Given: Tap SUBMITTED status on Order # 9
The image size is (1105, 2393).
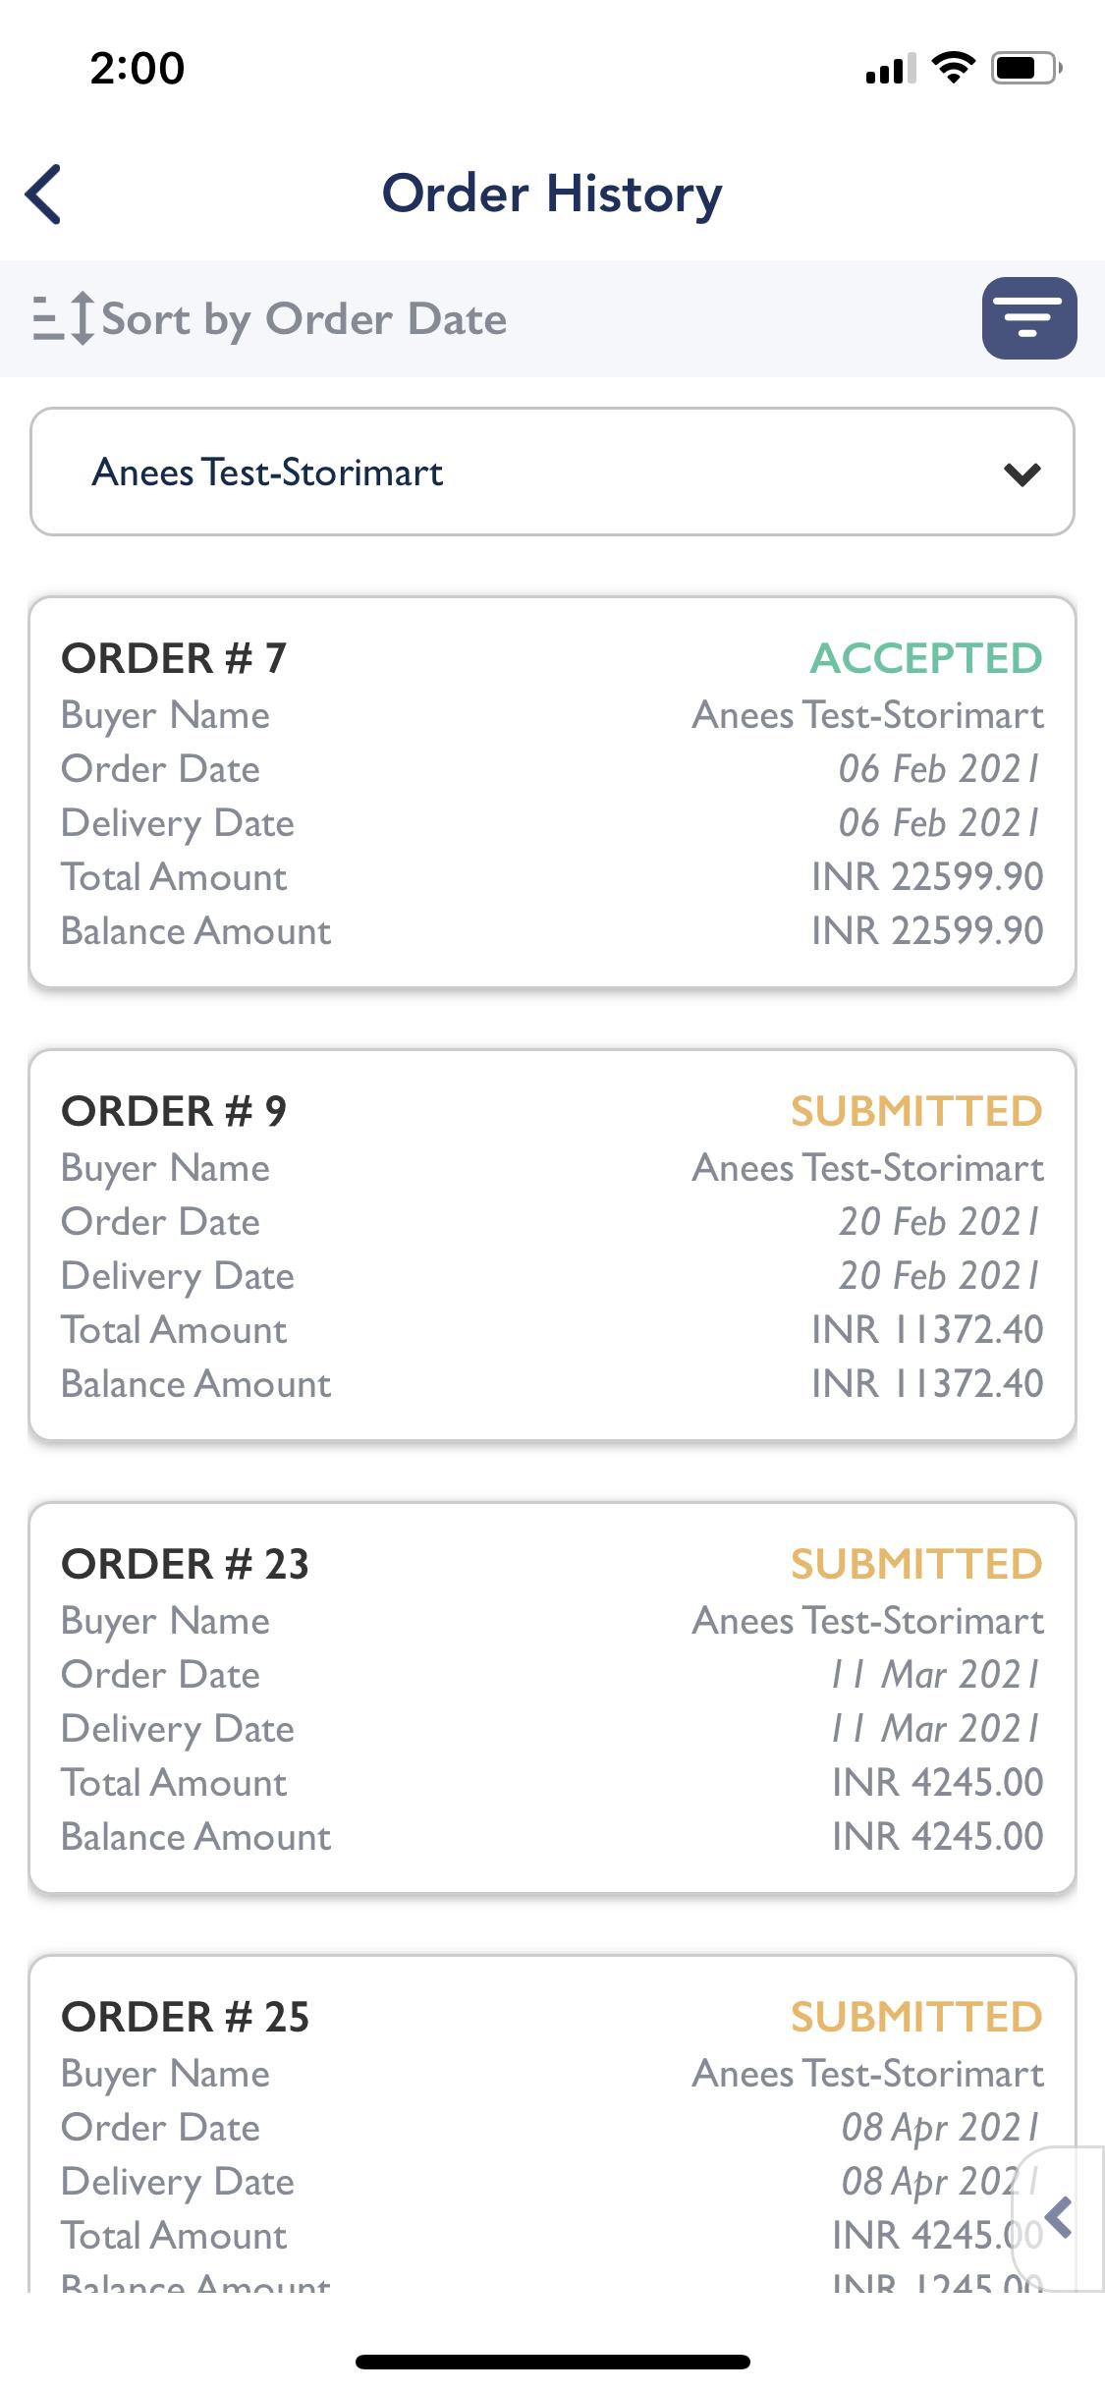Looking at the screenshot, I should 916,1111.
